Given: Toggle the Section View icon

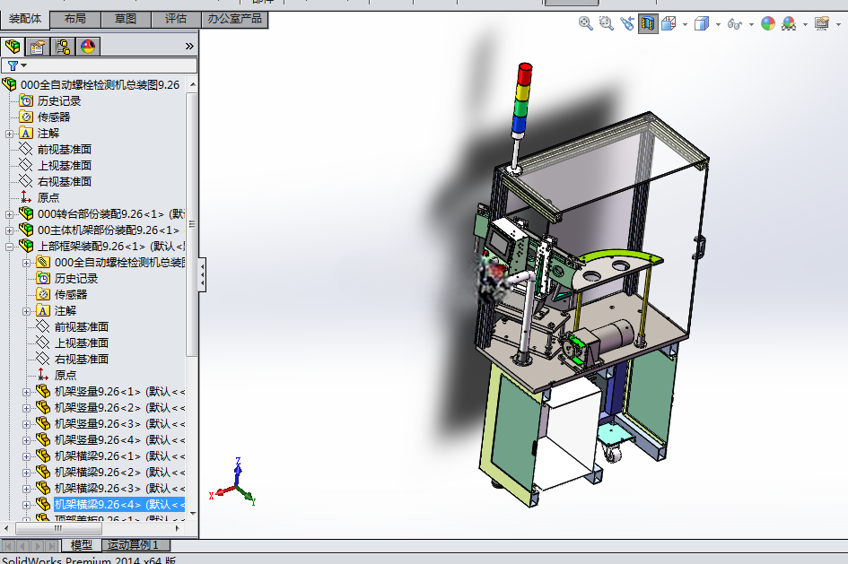Looking at the screenshot, I should (x=647, y=23).
